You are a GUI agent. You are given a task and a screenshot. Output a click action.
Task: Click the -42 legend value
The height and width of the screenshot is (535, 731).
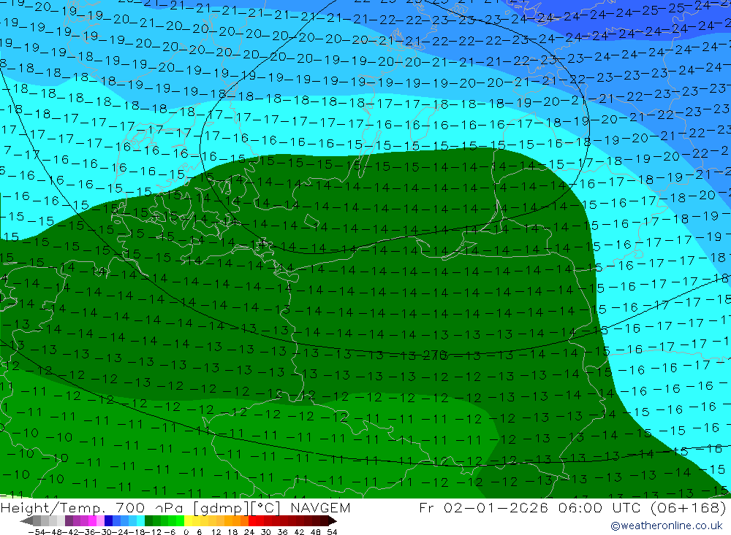70,532
